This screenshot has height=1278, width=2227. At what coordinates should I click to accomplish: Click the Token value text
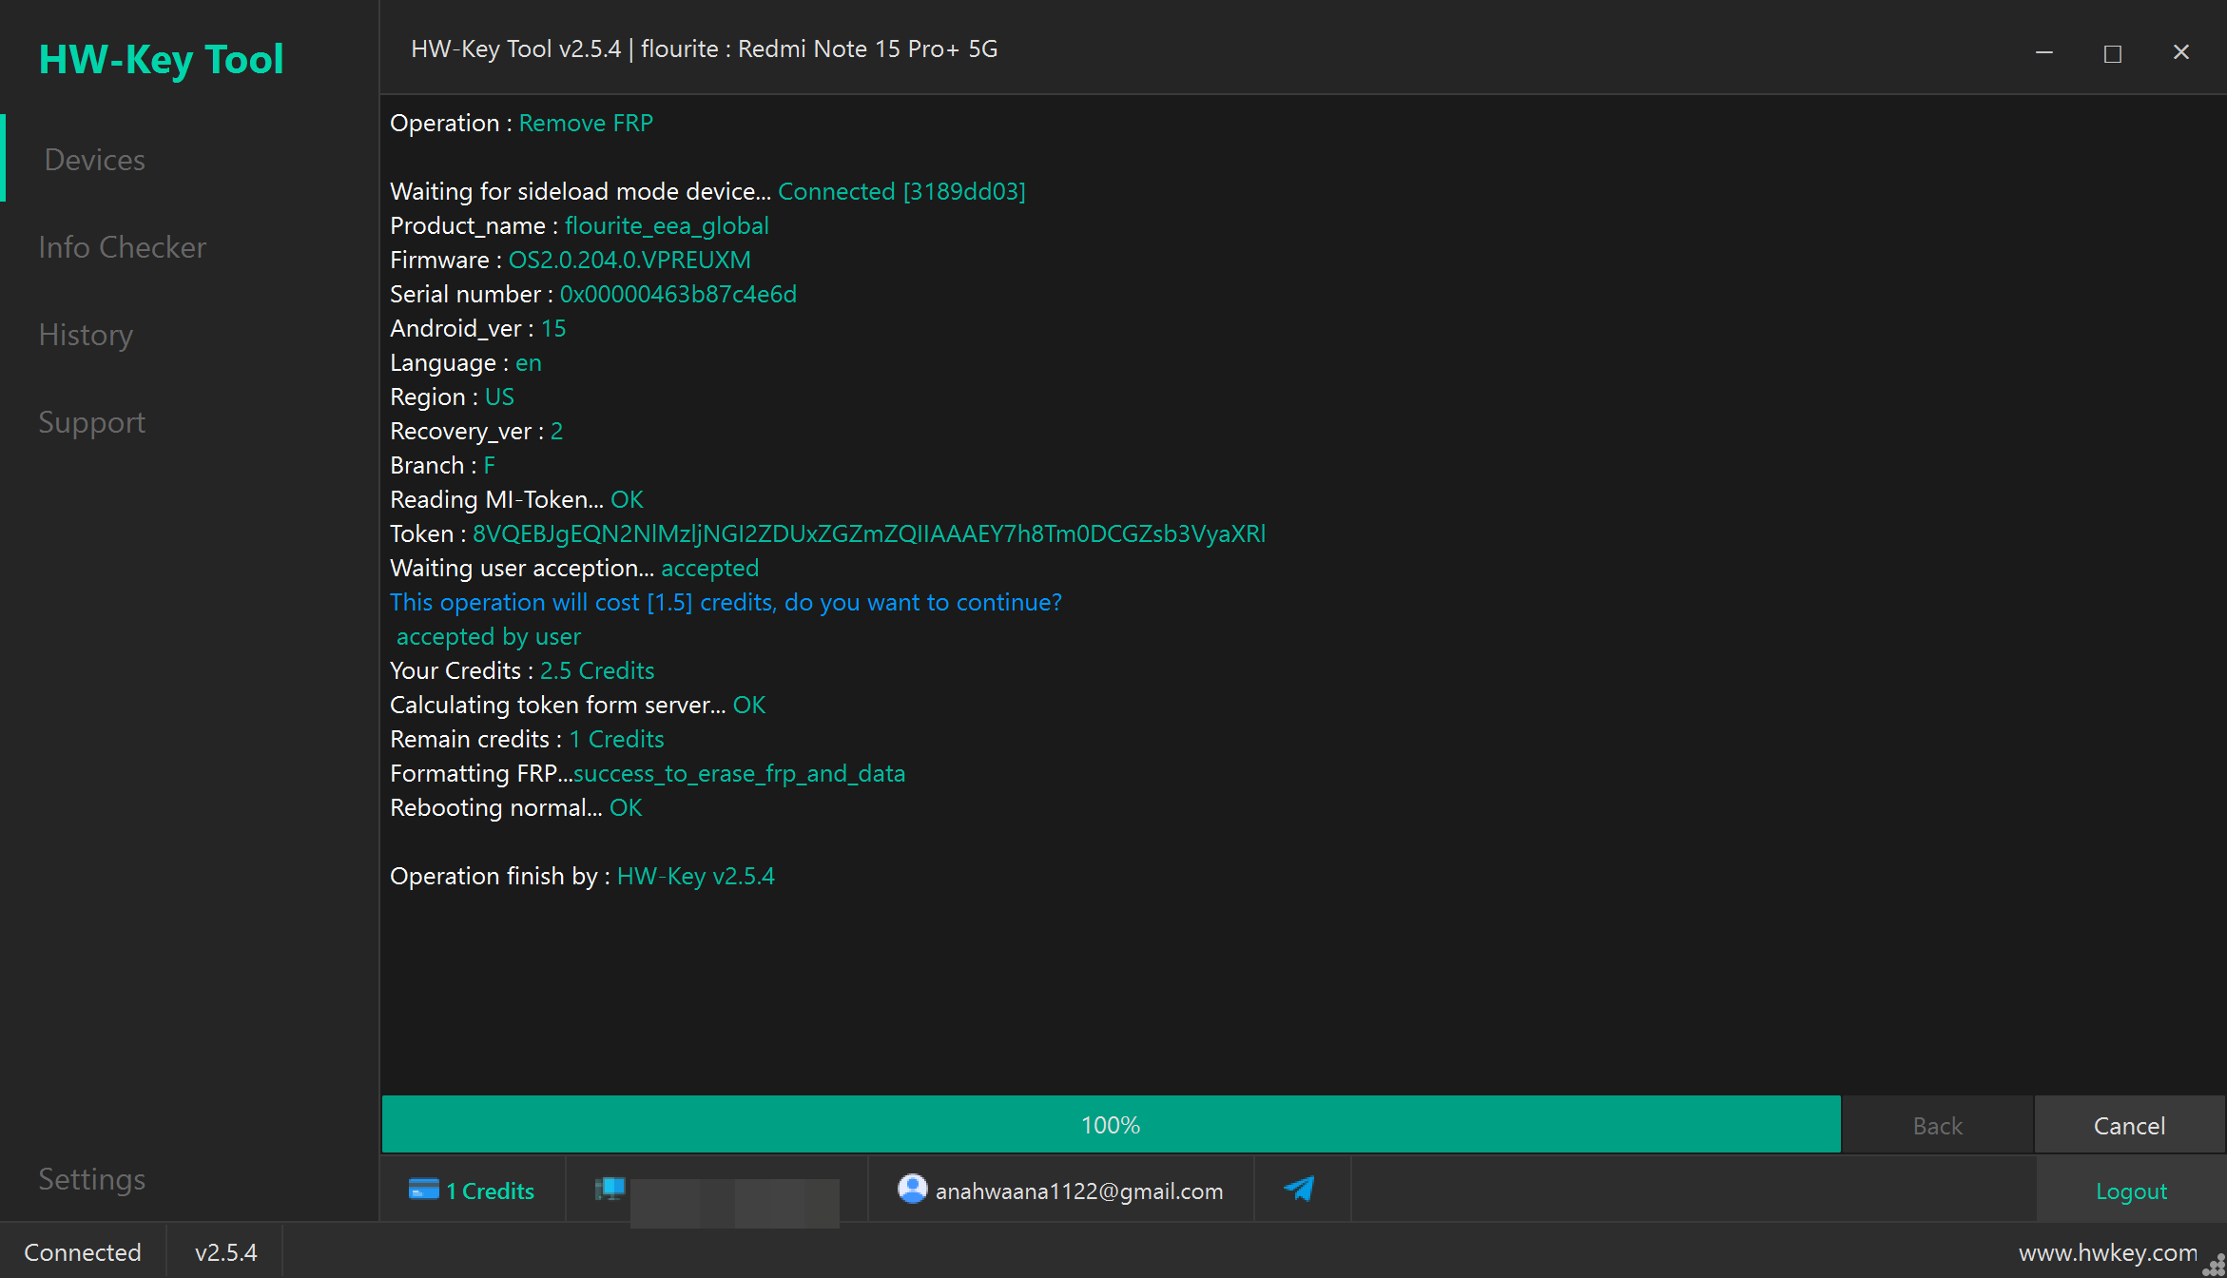tap(869, 533)
